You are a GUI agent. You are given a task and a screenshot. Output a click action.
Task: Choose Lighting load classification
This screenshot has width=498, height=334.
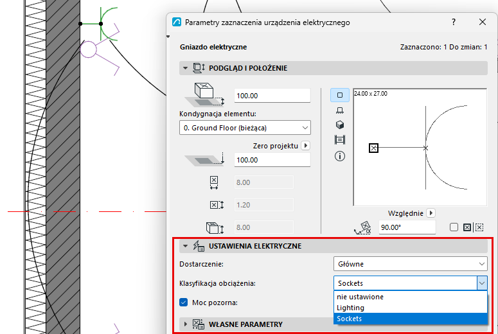411,308
